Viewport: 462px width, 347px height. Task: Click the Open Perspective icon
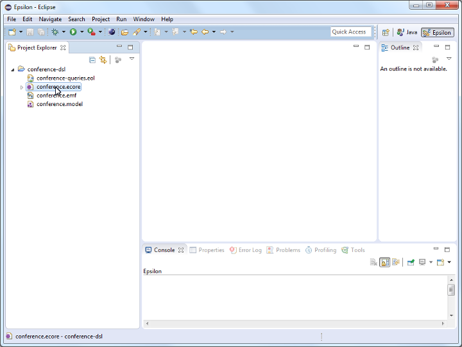(386, 32)
